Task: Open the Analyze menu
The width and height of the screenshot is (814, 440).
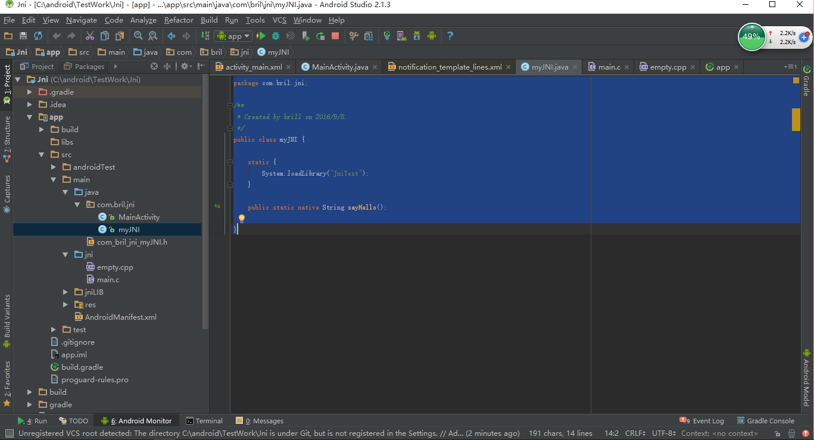Action: [144, 20]
